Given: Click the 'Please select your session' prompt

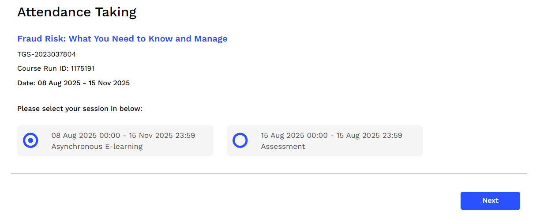Looking at the screenshot, I should point(80,108).
